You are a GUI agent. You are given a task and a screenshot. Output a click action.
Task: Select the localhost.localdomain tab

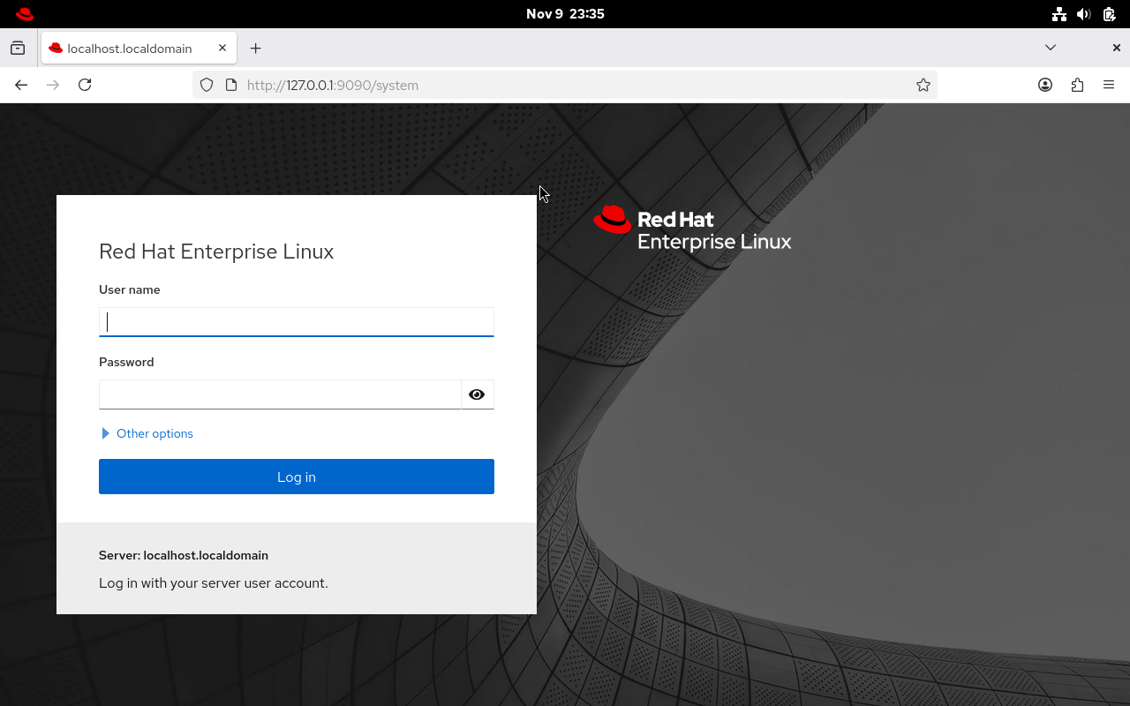click(132, 48)
